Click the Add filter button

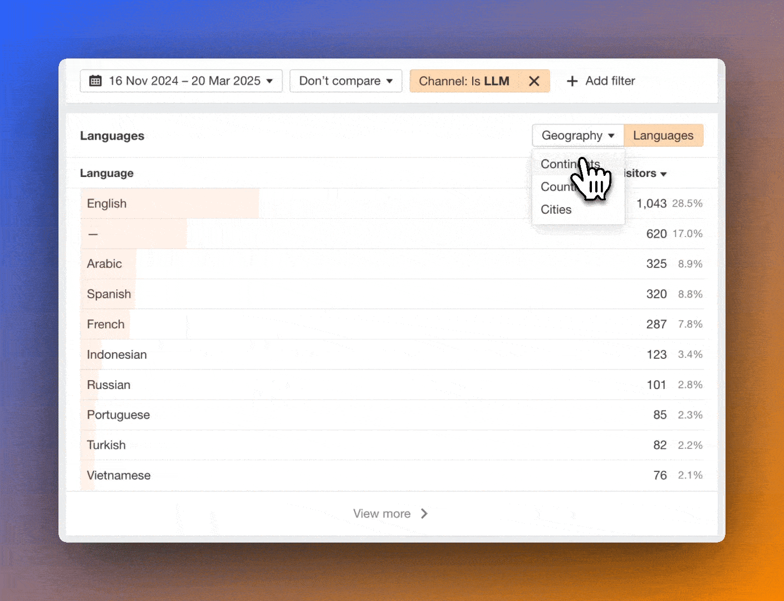[600, 81]
